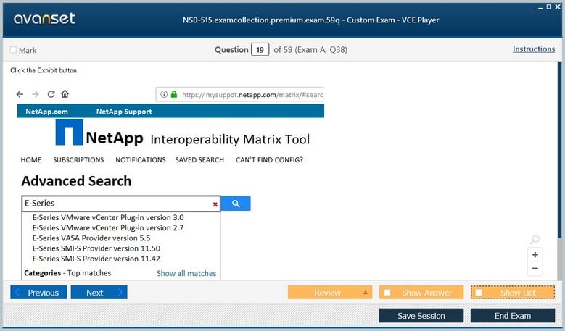Click the browser address bar URL
The width and height of the screenshot is (565, 331).
pyautogui.click(x=252, y=95)
